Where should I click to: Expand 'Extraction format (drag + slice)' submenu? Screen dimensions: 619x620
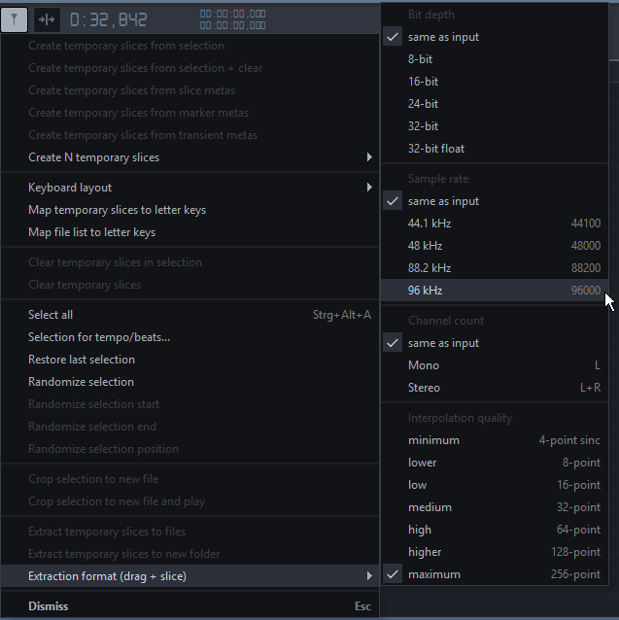coord(107,576)
